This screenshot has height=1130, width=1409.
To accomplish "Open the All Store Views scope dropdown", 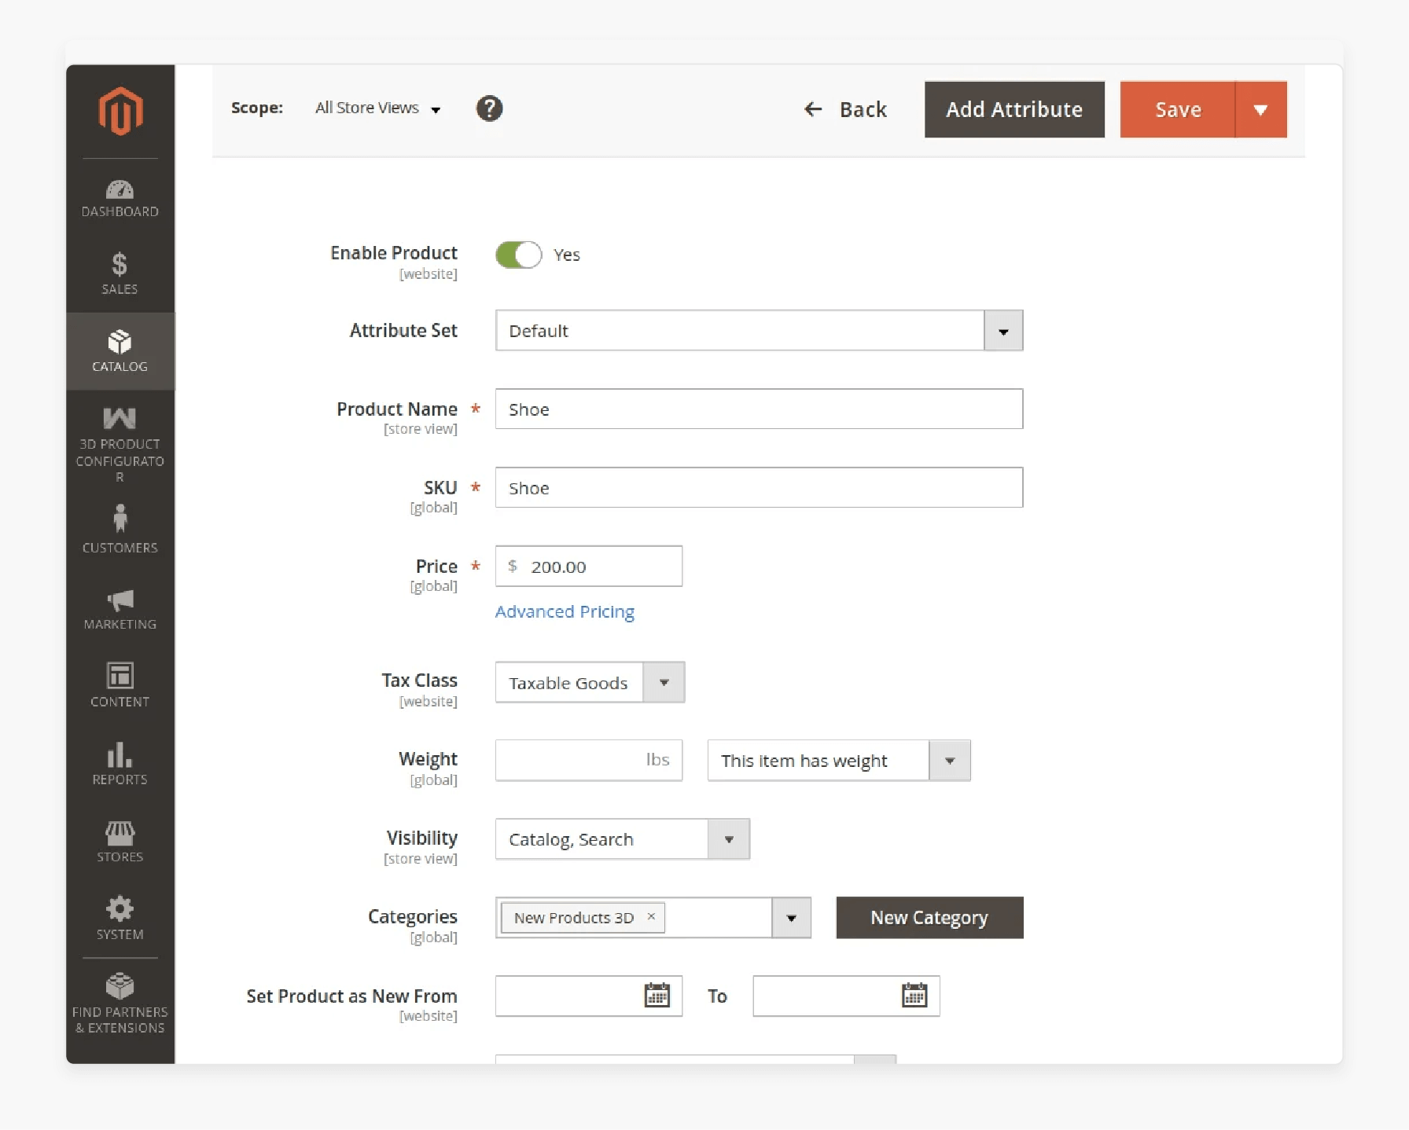I will tap(377, 108).
